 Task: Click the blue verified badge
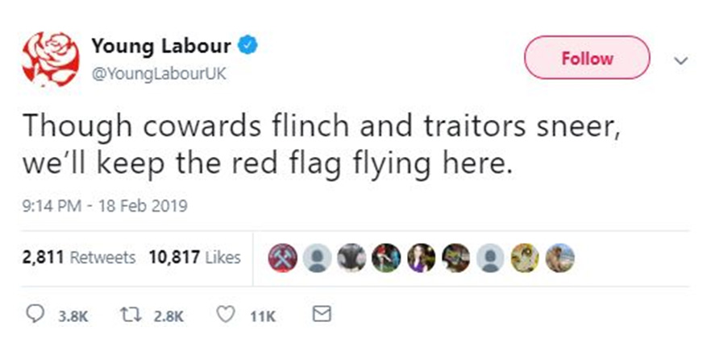(x=248, y=46)
